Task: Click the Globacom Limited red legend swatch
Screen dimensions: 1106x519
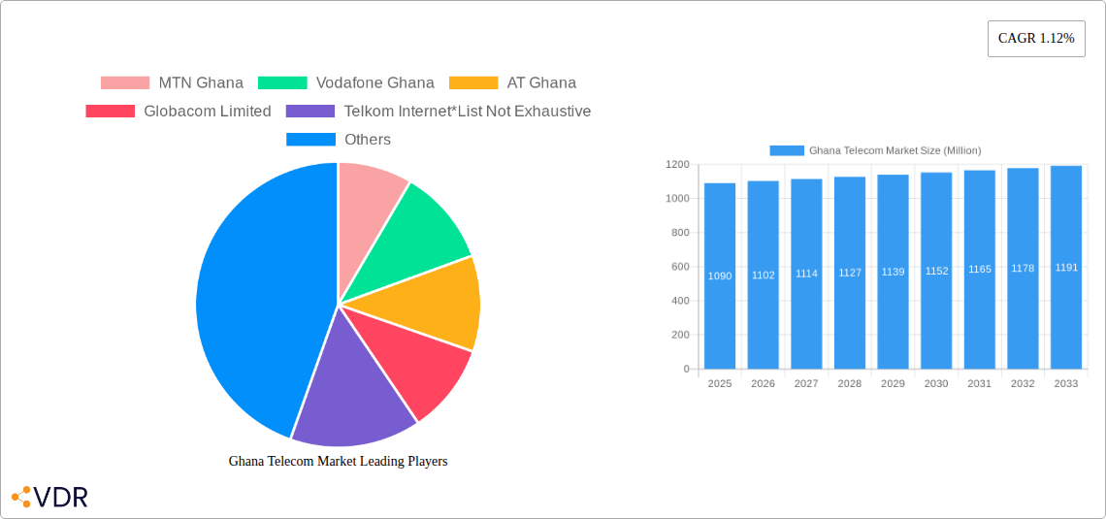Action: tap(110, 112)
